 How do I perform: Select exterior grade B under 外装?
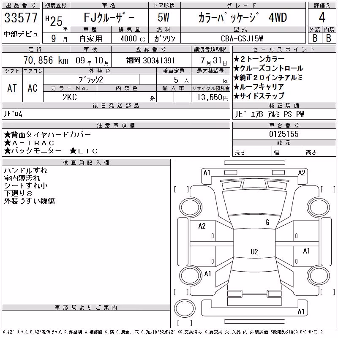(x=315, y=38)
